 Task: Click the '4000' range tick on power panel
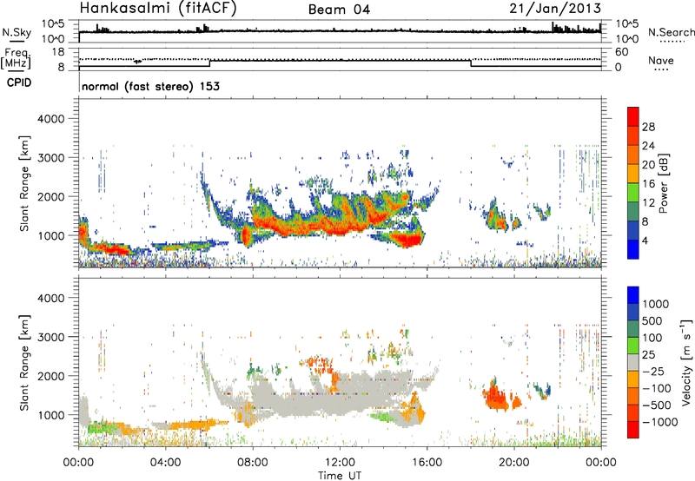(x=50, y=119)
